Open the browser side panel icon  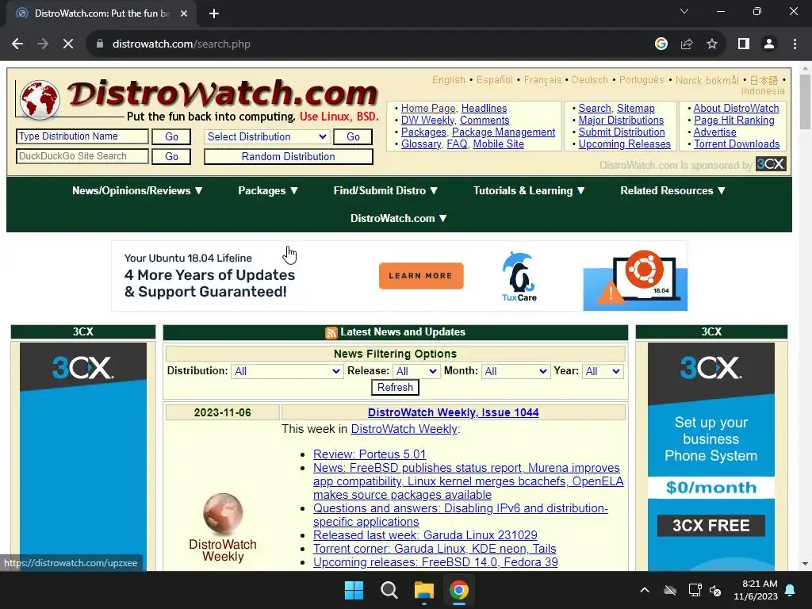click(744, 44)
